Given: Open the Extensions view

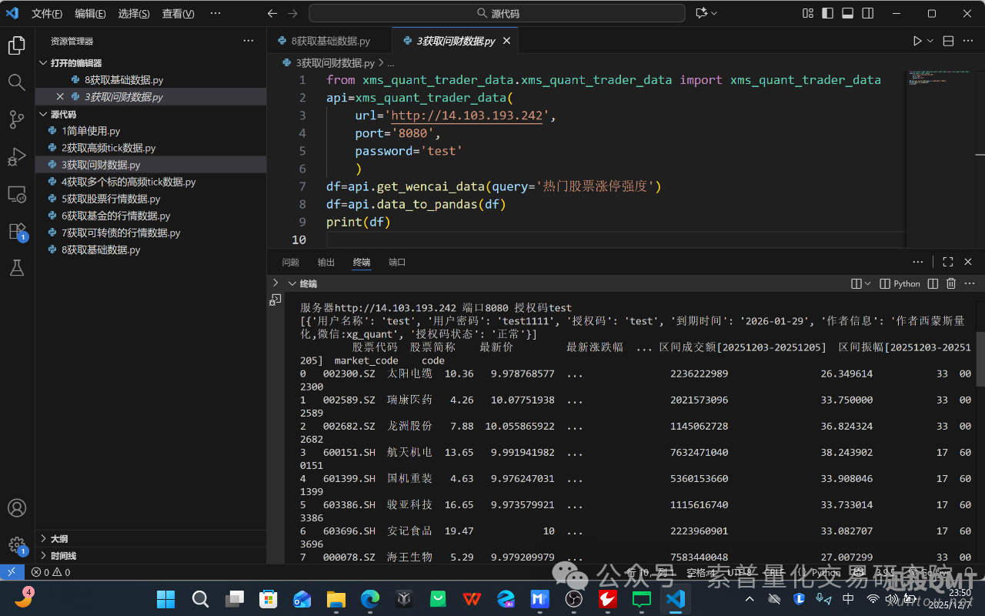Looking at the screenshot, I should click(17, 231).
